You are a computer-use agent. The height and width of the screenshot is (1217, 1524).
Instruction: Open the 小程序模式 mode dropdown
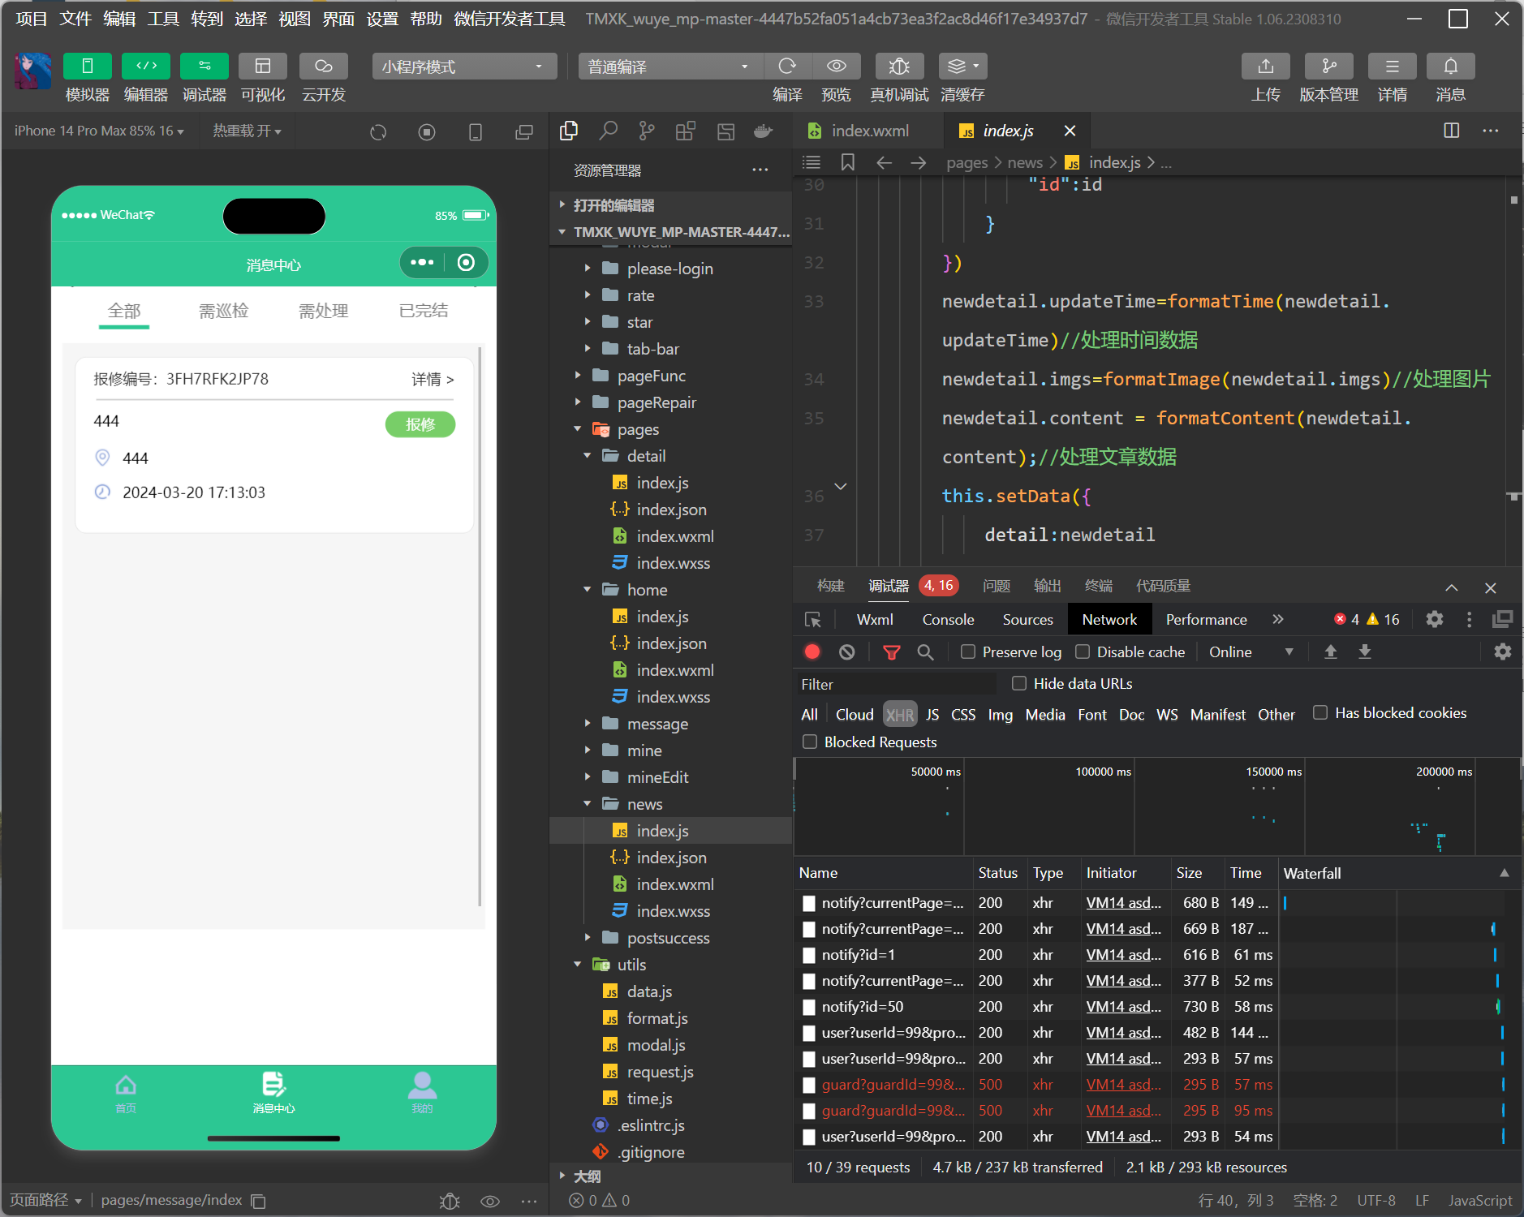(x=464, y=67)
